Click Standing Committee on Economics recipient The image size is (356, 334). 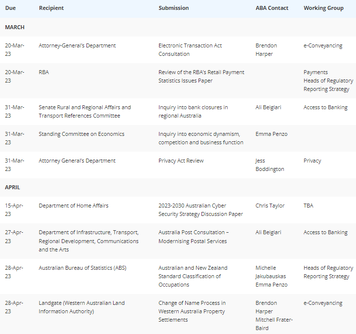(81, 134)
